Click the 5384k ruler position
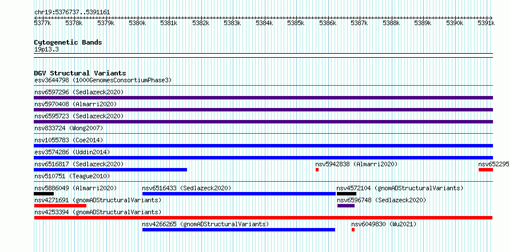This screenshot has height=252, width=509. [x=264, y=23]
